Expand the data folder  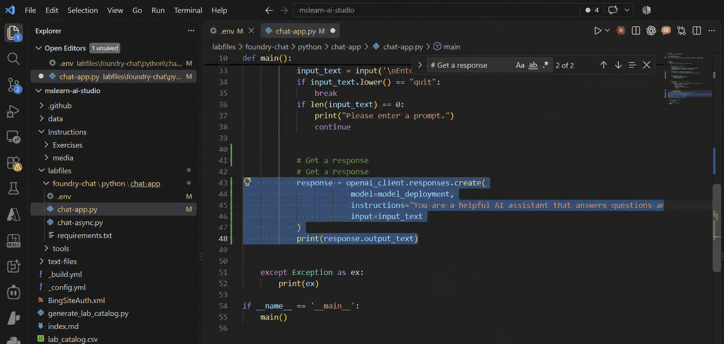point(41,119)
